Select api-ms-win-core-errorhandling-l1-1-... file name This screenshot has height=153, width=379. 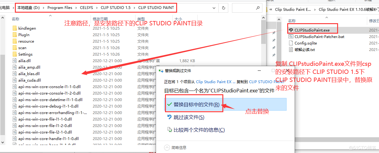tap(53, 113)
